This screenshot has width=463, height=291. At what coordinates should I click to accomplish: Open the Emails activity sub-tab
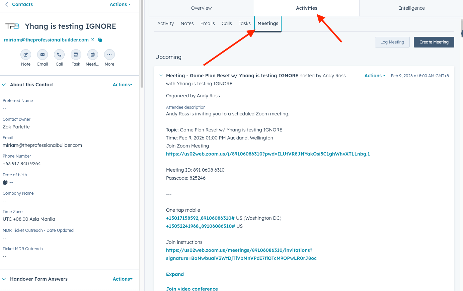click(x=208, y=23)
